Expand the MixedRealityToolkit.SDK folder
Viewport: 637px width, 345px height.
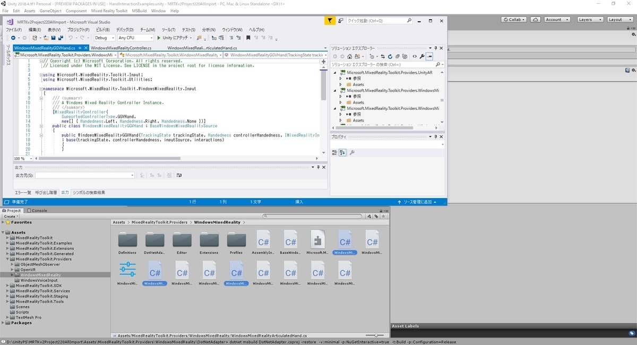point(8,286)
